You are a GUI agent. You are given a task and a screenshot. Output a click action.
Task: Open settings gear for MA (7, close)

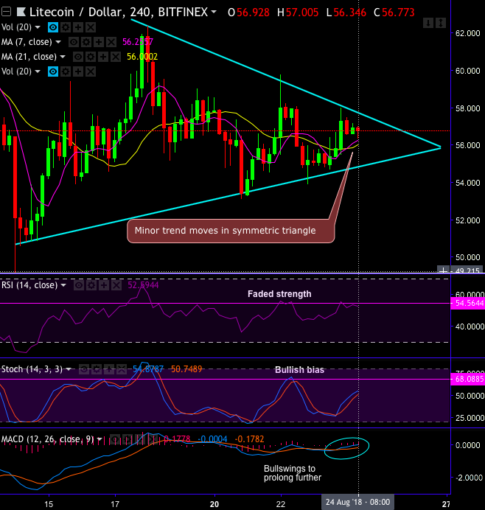tap(86, 42)
